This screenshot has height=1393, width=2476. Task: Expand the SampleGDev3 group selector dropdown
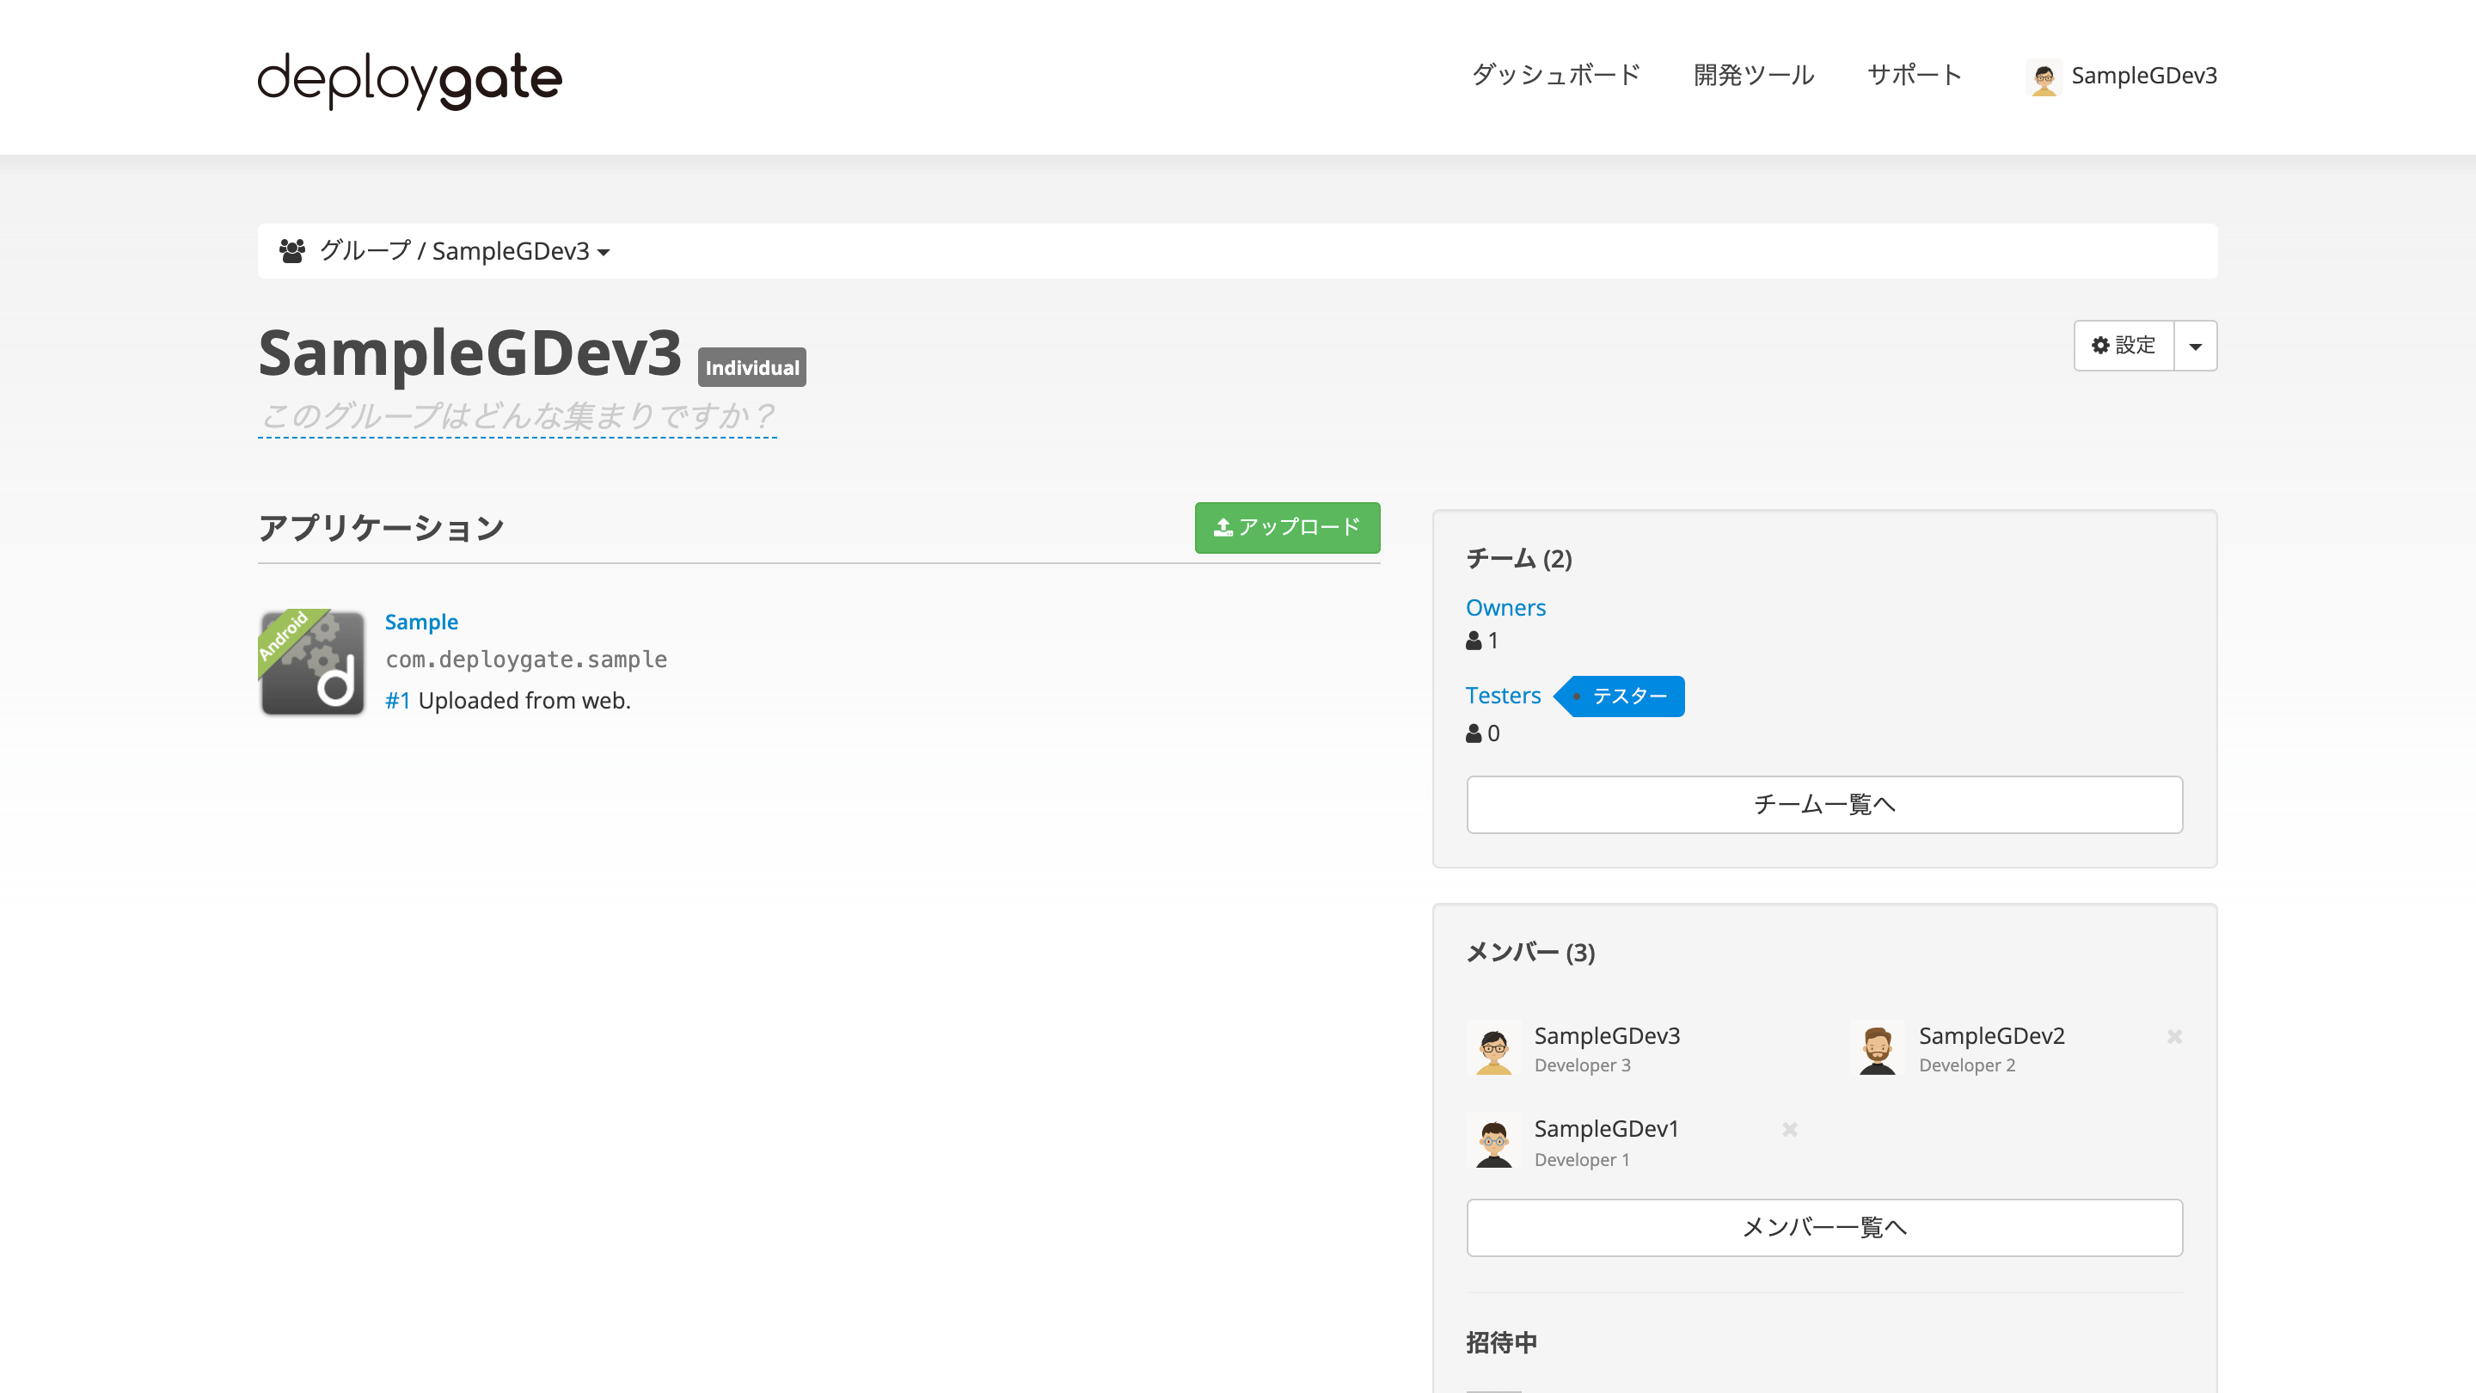tap(604, 252)
